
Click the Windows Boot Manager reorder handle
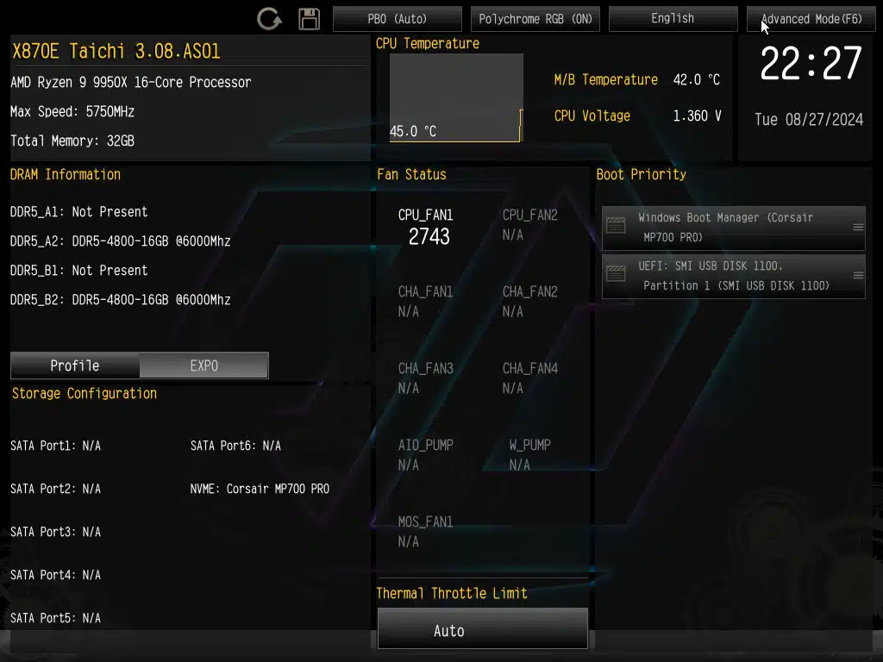coord(857,228)
